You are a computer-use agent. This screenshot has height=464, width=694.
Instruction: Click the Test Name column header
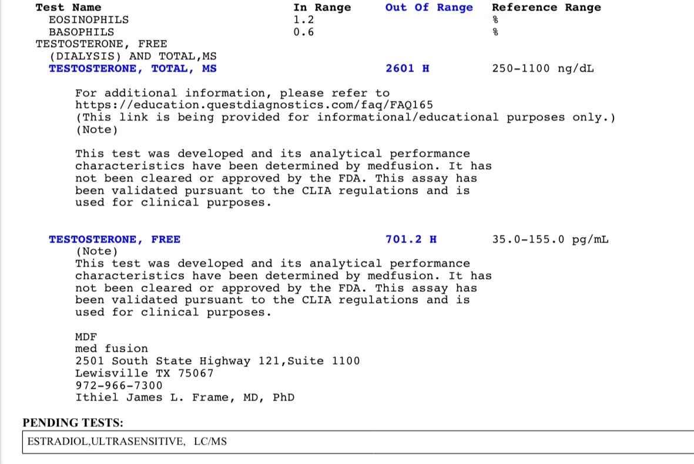click(x=69, y=8)
